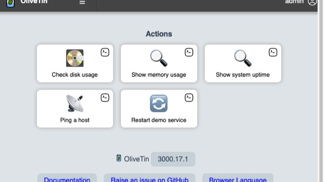The image size is (324, 182).
Task: Open Raise an issue on GitHub link
Action: coord(150,179)
